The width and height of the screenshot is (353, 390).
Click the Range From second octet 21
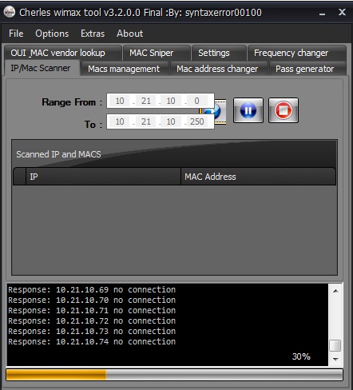point(145,101)
